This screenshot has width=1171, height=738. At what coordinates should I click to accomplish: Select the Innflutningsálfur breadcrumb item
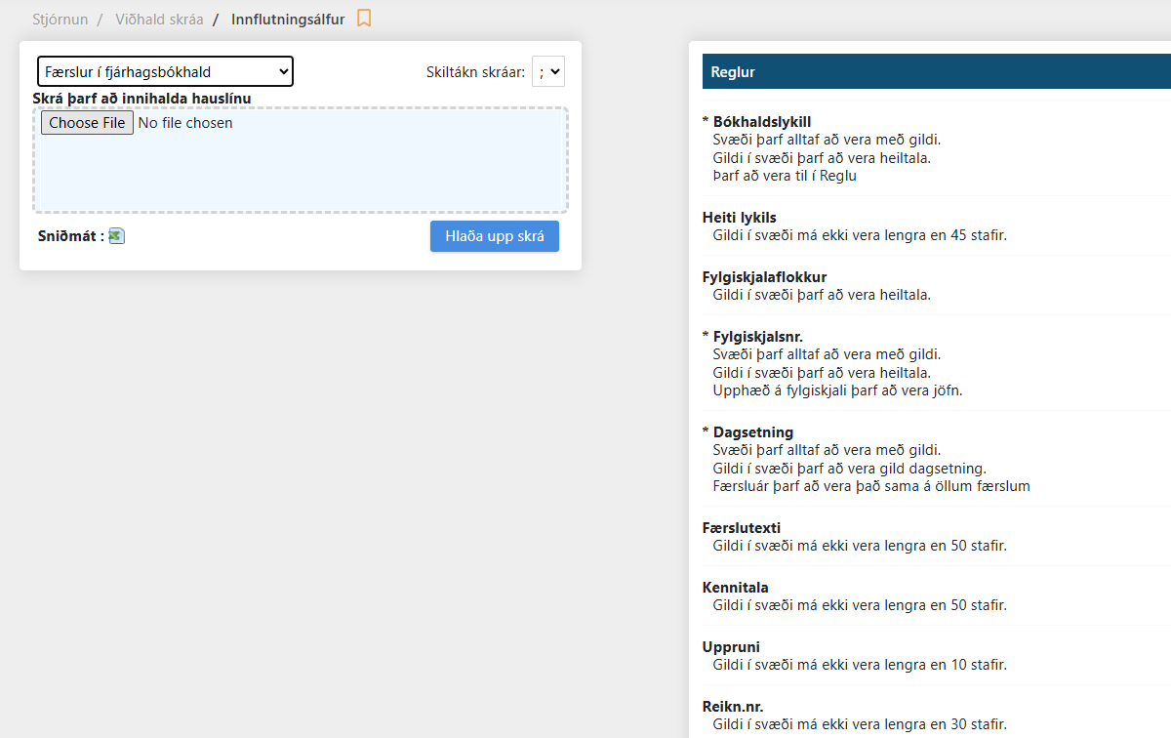pos(288,20)
